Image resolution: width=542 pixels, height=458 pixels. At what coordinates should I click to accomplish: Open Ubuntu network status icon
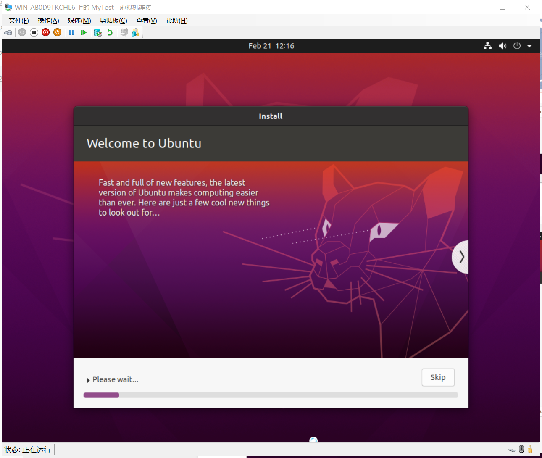coord(487,46)
